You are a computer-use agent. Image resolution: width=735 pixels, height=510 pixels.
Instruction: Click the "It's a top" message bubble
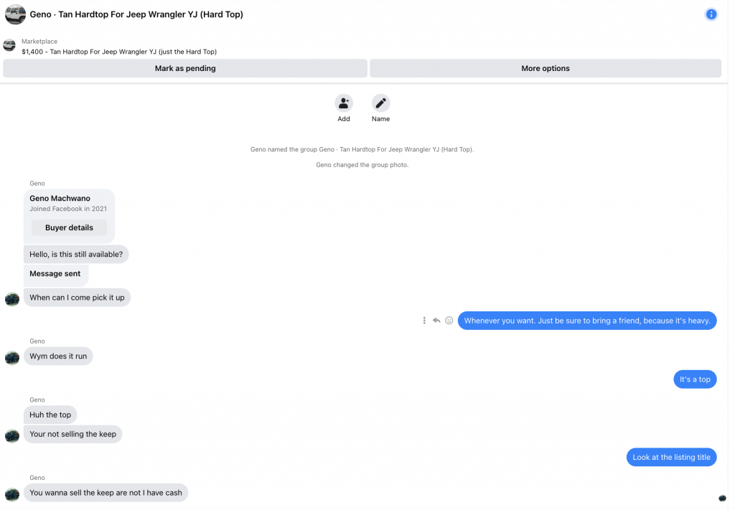tap(694, 379)
